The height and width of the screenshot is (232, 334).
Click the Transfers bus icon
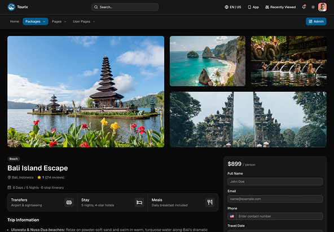tap(69, 202)
